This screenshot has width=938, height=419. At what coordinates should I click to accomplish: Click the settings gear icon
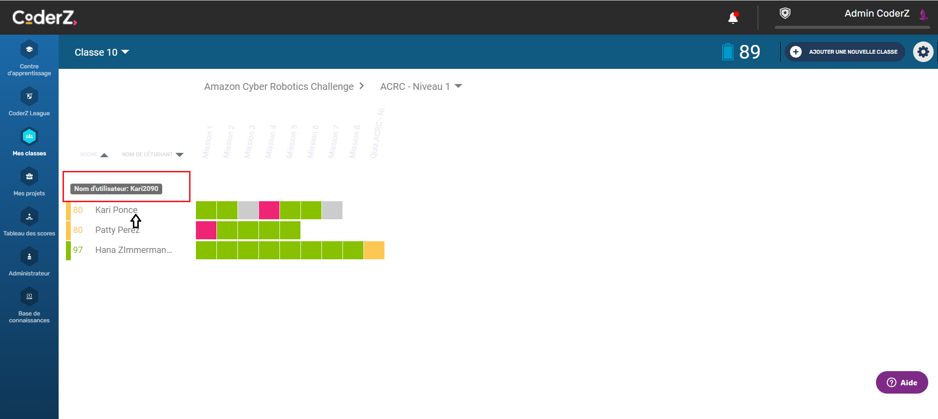[x=923, y=52]
